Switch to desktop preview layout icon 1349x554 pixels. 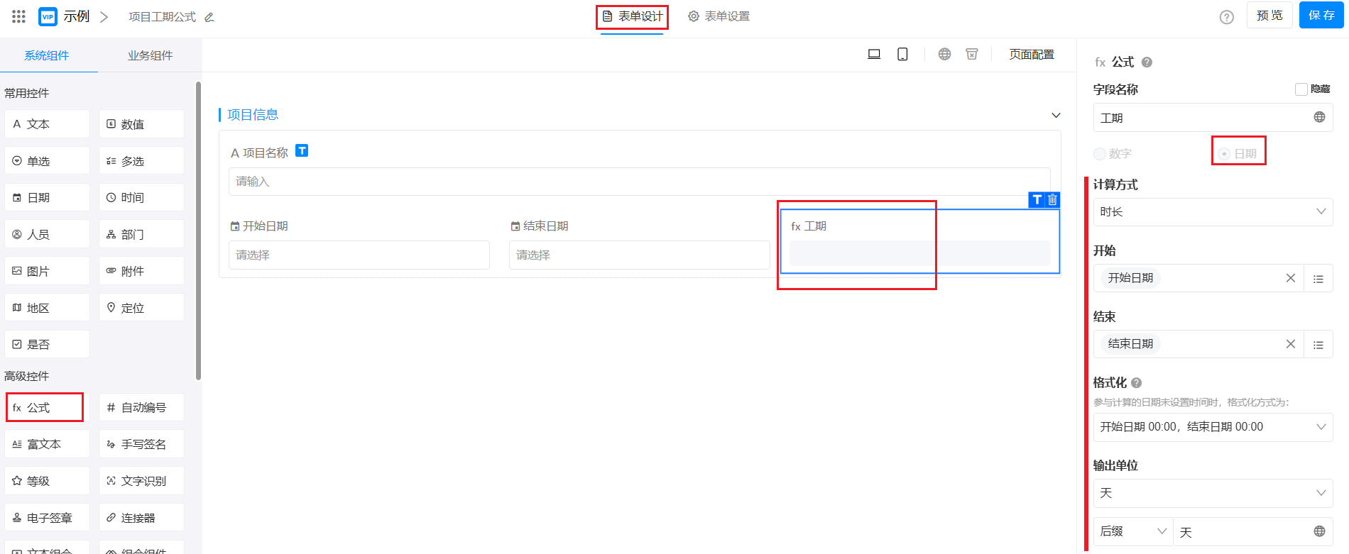[874, 55]
